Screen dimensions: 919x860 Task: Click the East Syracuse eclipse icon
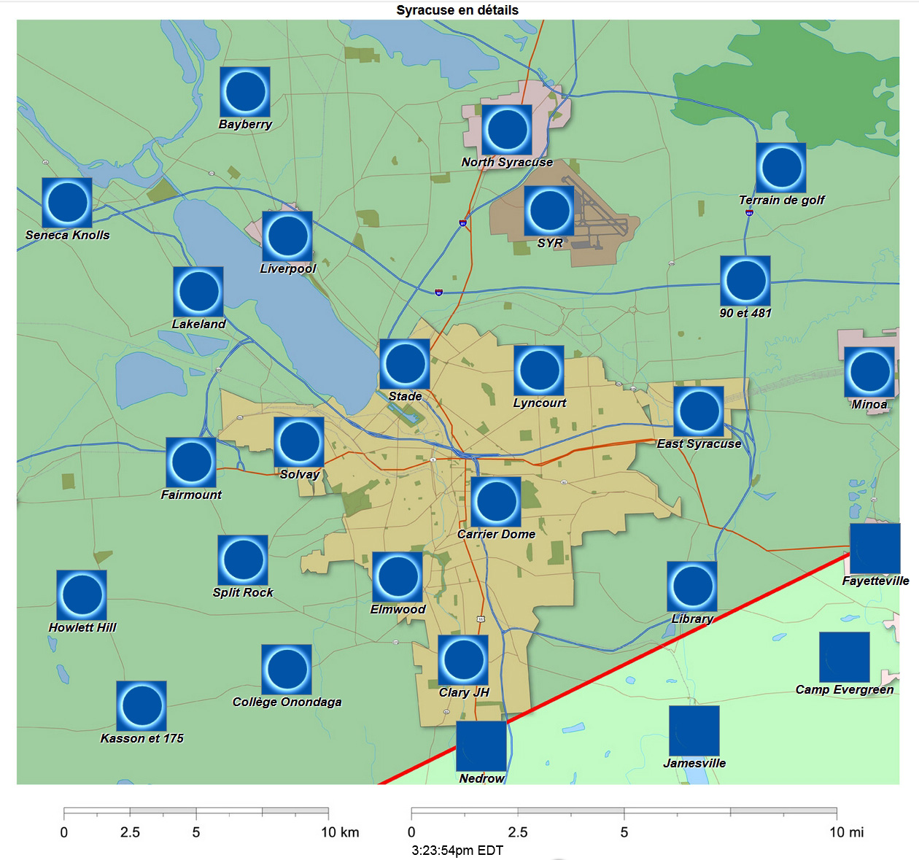699,411
